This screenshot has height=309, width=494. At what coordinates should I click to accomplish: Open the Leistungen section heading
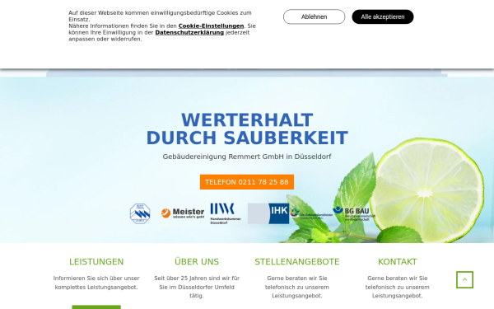pyautogui.click(x=96, y=262)
